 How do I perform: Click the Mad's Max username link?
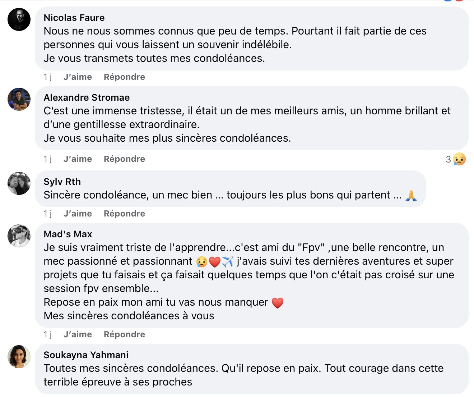pos(68,234)
